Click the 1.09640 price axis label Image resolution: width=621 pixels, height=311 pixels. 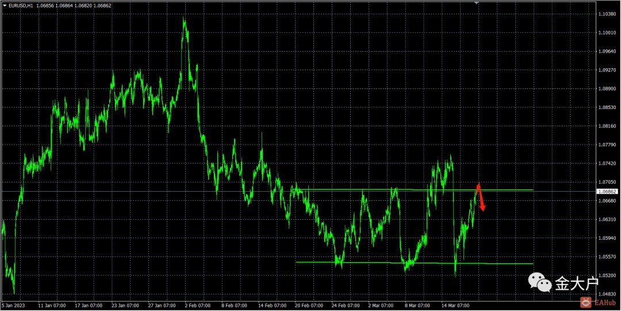click(607, 52)
